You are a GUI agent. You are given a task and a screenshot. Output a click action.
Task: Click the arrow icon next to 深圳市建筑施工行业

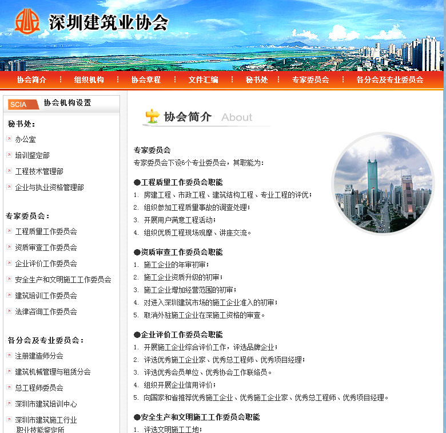click(9, 419)
